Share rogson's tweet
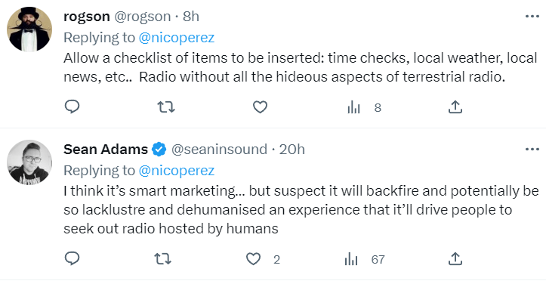This screenshot has height=284, width=546. pyautogui.click(x=455, y=107)
